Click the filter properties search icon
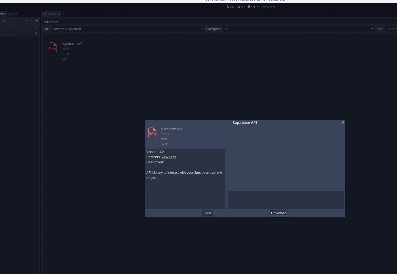Image resolution: width=397 pixels, height=274 pixels. 36,33
